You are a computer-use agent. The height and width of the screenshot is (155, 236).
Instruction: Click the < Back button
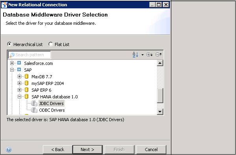click(x=58, y=149)
